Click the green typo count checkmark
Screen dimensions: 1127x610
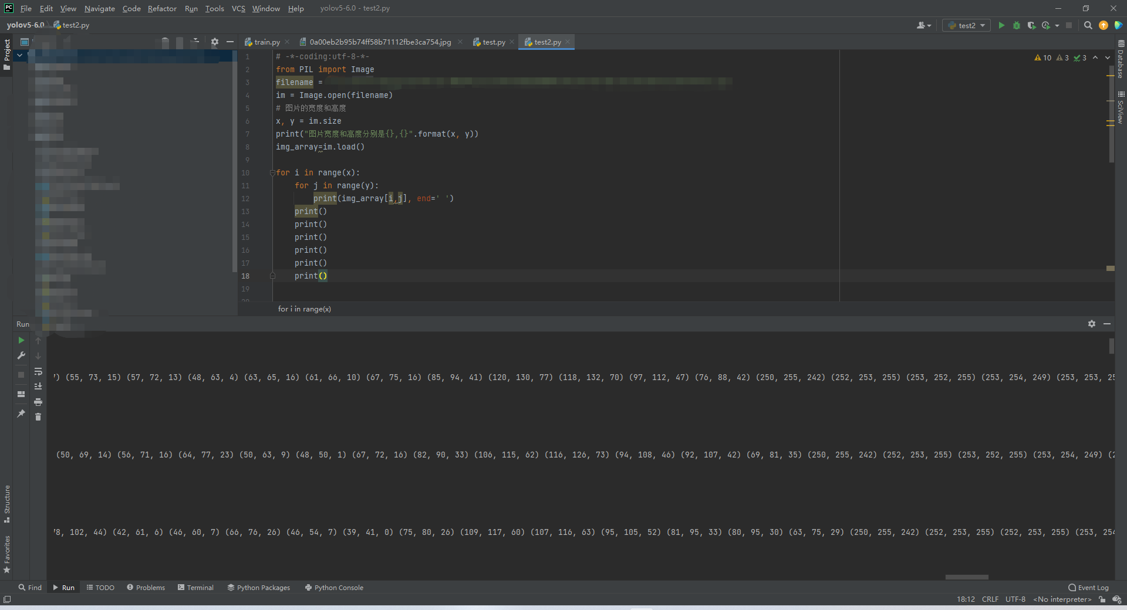[1080, 57]
